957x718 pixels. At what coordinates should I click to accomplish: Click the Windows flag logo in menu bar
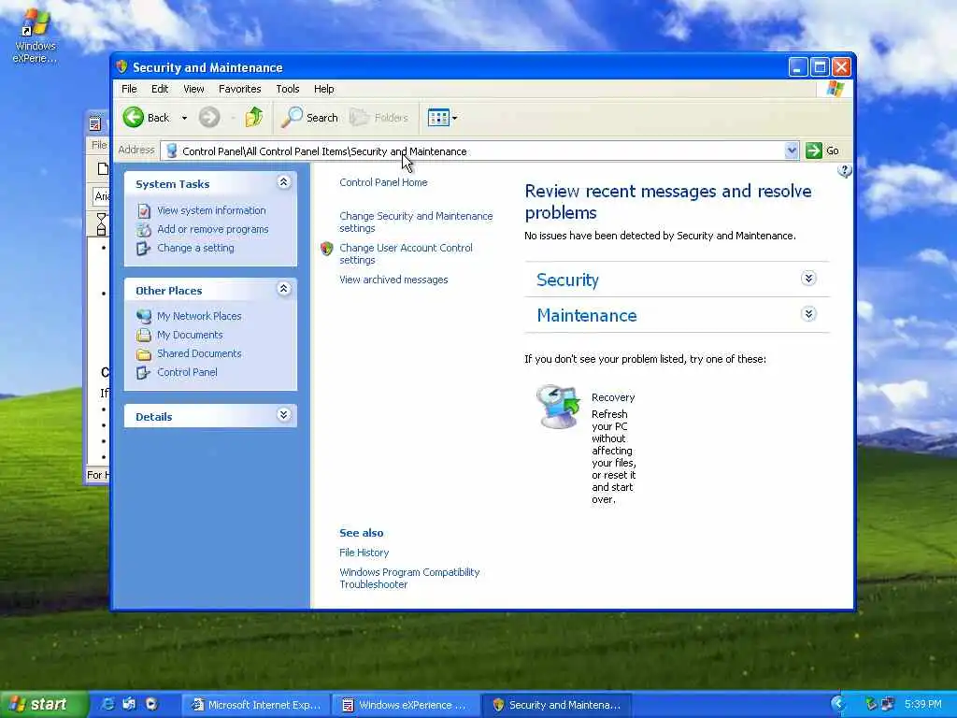[835, 89]
